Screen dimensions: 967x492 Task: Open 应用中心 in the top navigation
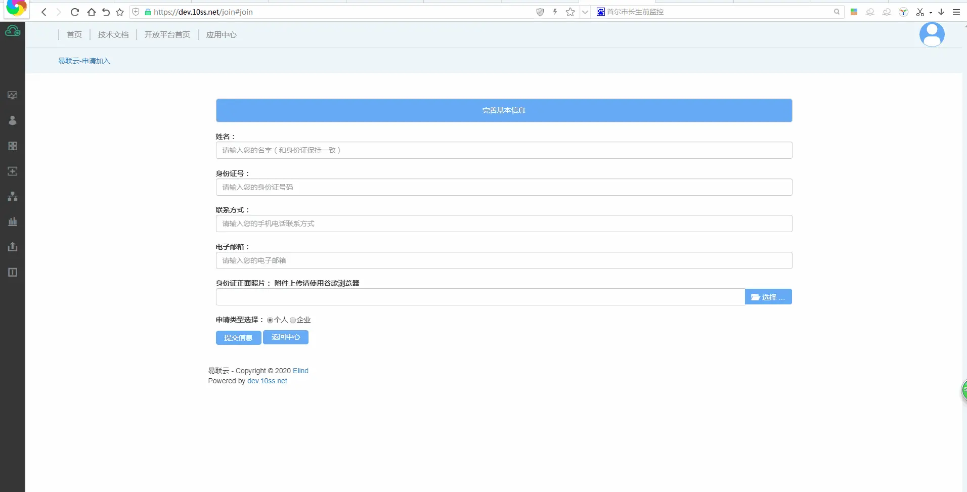(x=221, y=35)
